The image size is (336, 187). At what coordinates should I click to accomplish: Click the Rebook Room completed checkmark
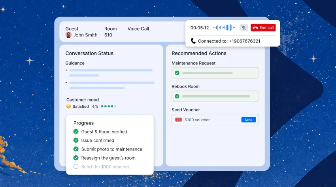coord(177,96)
